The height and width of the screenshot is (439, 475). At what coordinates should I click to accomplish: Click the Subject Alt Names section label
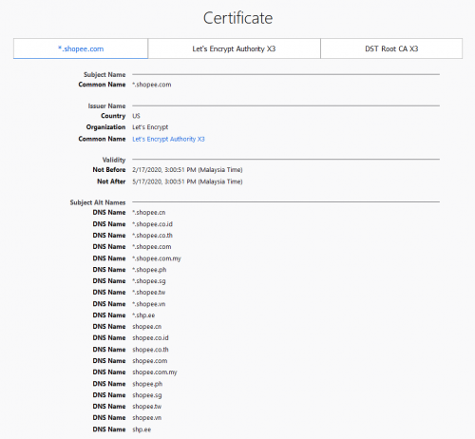click(98, 202)
